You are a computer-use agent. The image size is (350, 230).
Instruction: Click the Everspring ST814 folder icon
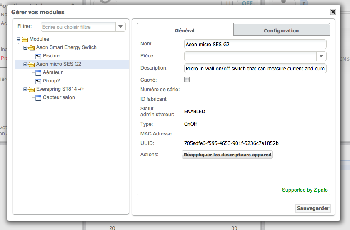[x=32, y=89]
